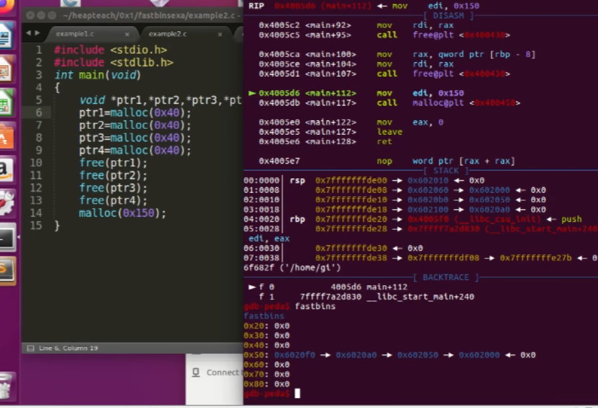Viewport: 598px width, 408px height.
Task: Launch LibreOffice Impress from the dock
Action: (7, 68)
